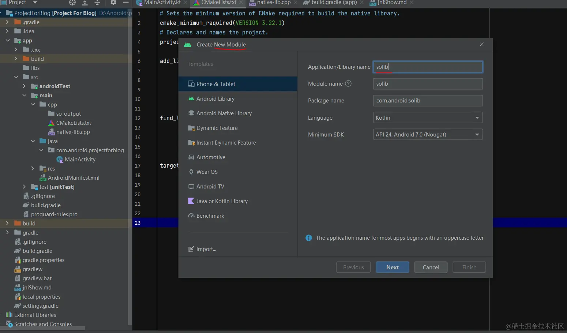Click the Import module icon
This screenshot has width=567, height=333.
pos(191,249)
